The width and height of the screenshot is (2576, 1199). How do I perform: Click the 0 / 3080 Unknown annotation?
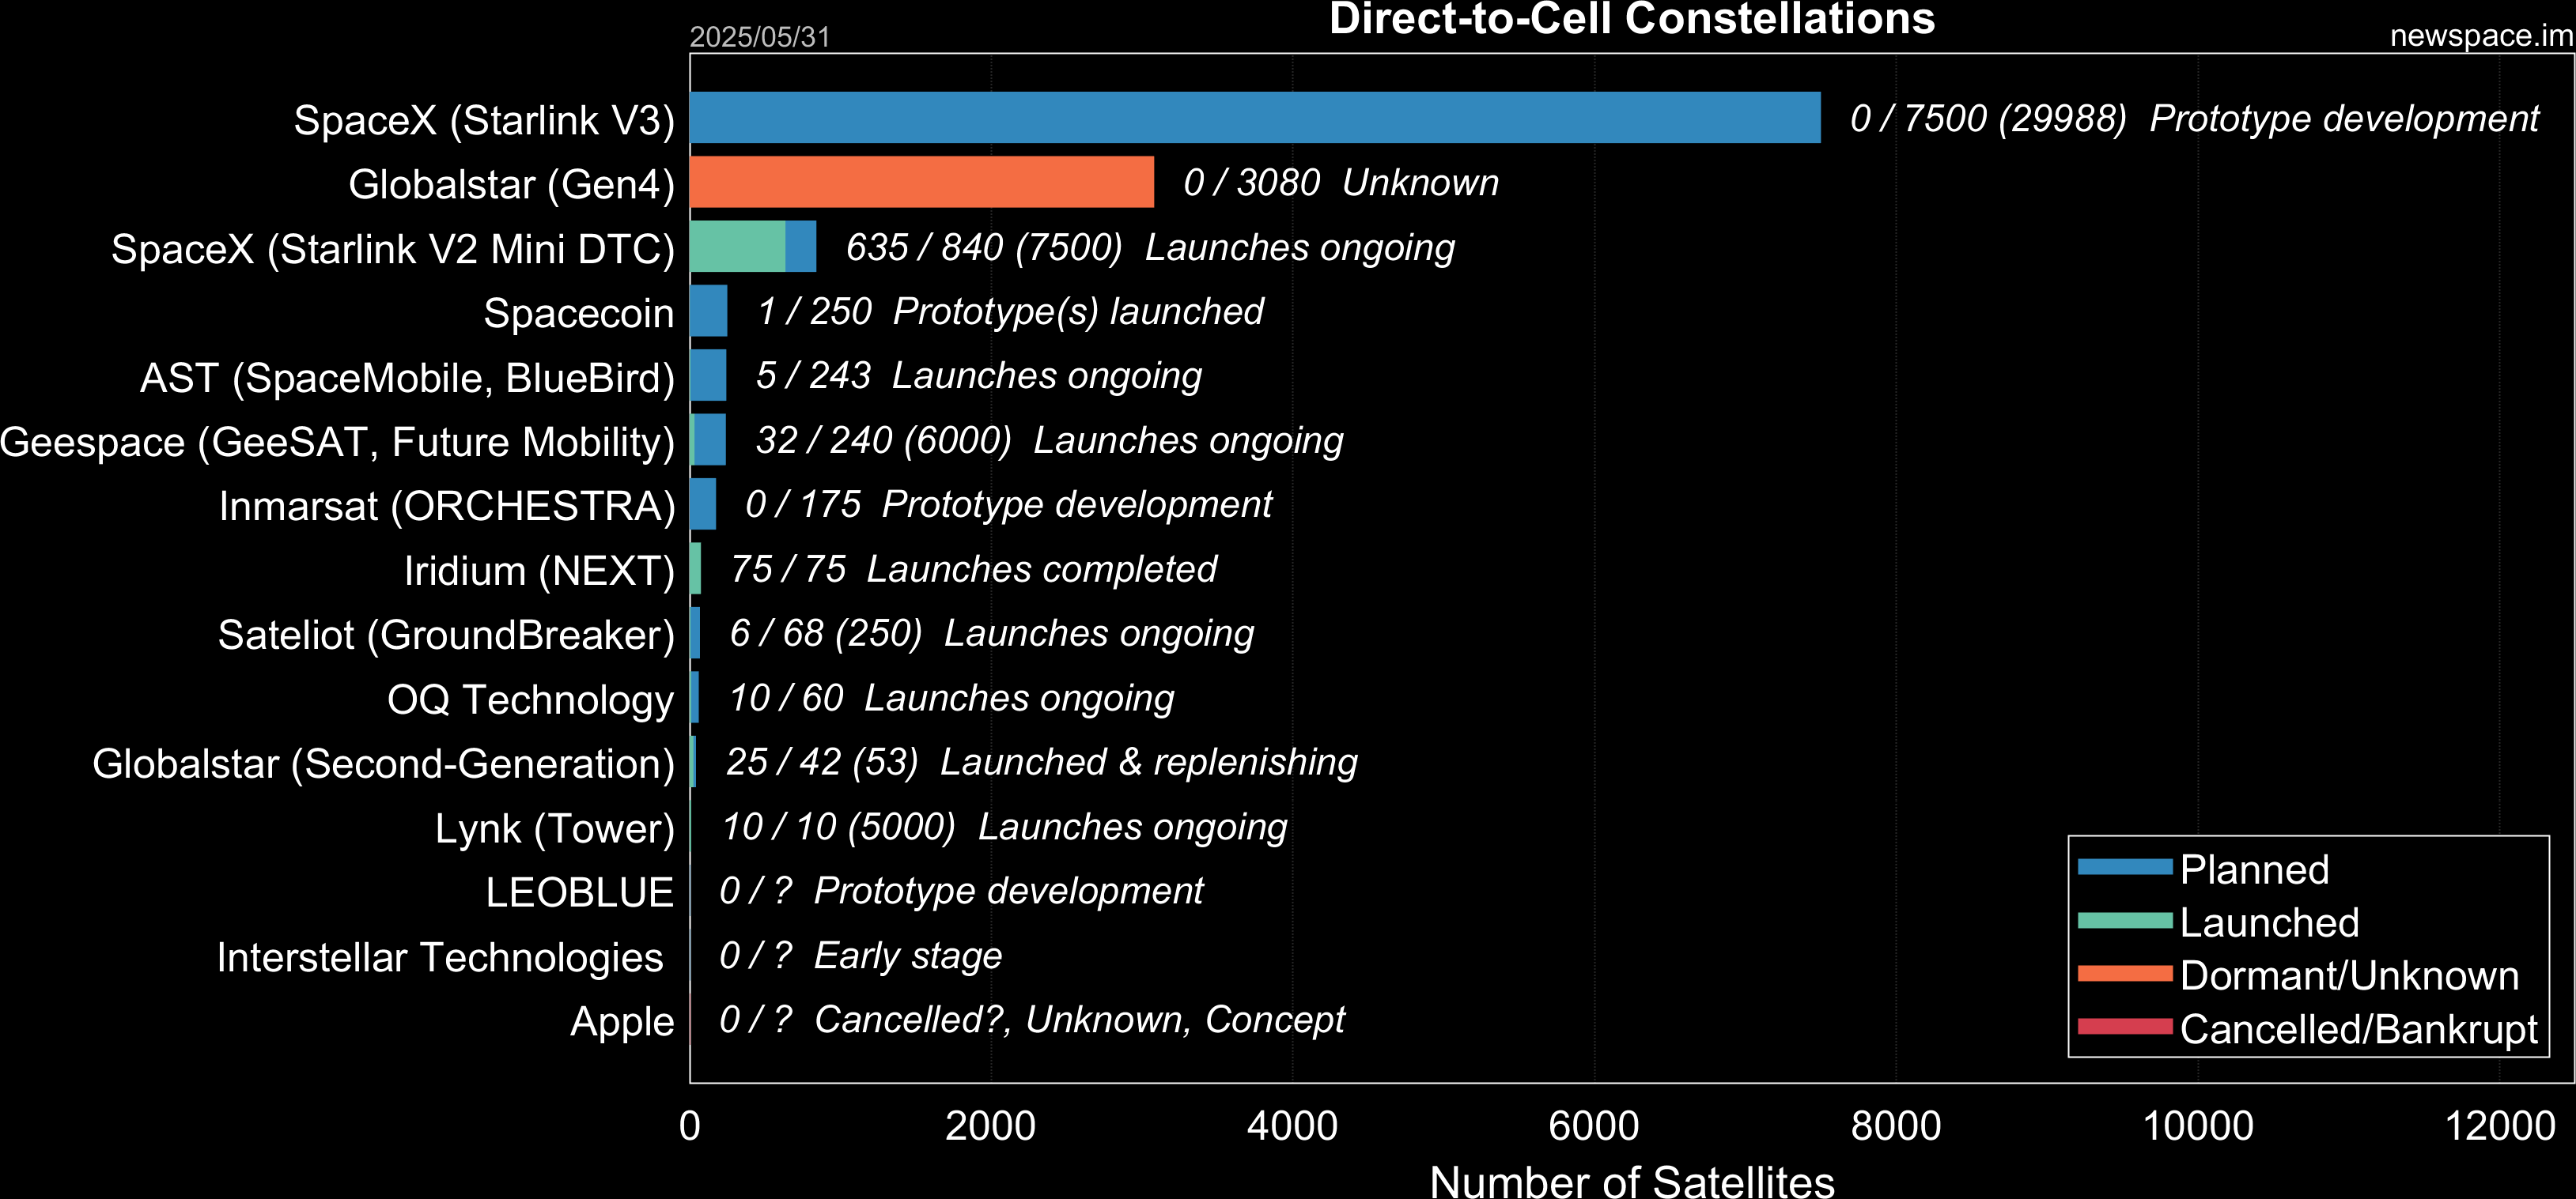click(1341, 183)
